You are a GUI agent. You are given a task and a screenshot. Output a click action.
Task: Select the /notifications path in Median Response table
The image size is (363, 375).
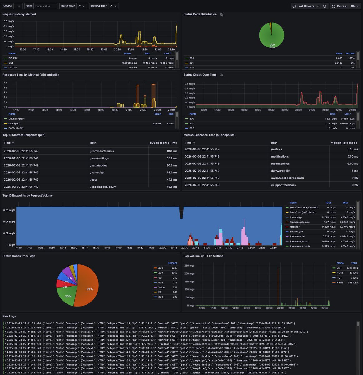pyautogui.click(x=280, y=157)
